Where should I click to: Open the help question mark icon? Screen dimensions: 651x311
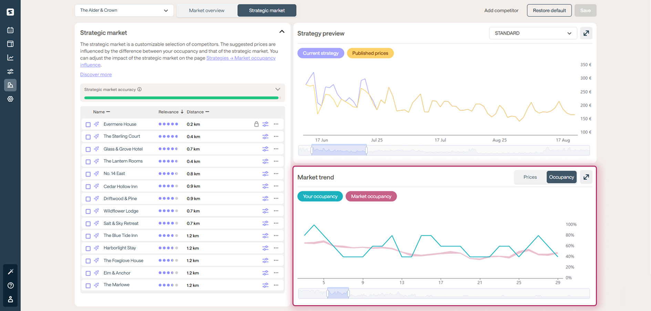(x=10, y=286)
